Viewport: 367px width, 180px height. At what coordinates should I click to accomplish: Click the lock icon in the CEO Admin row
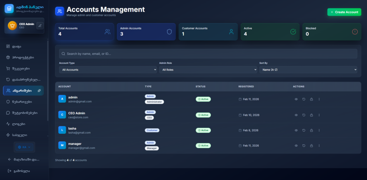coord(311,115)
